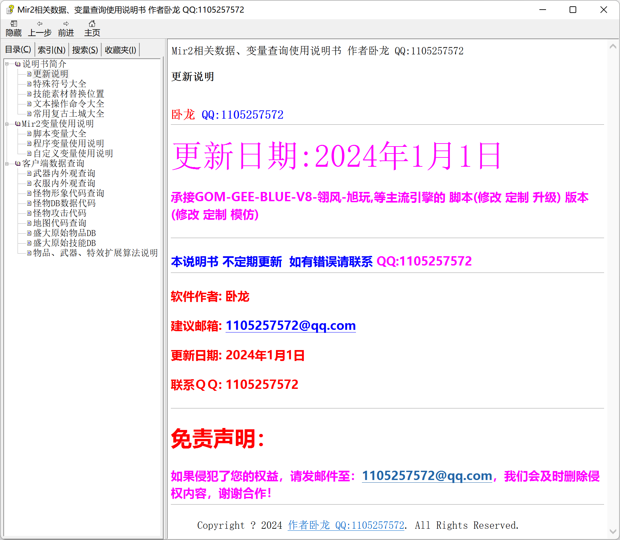Open the 主页 home icon
620x540 pixels.
[92, 24]
